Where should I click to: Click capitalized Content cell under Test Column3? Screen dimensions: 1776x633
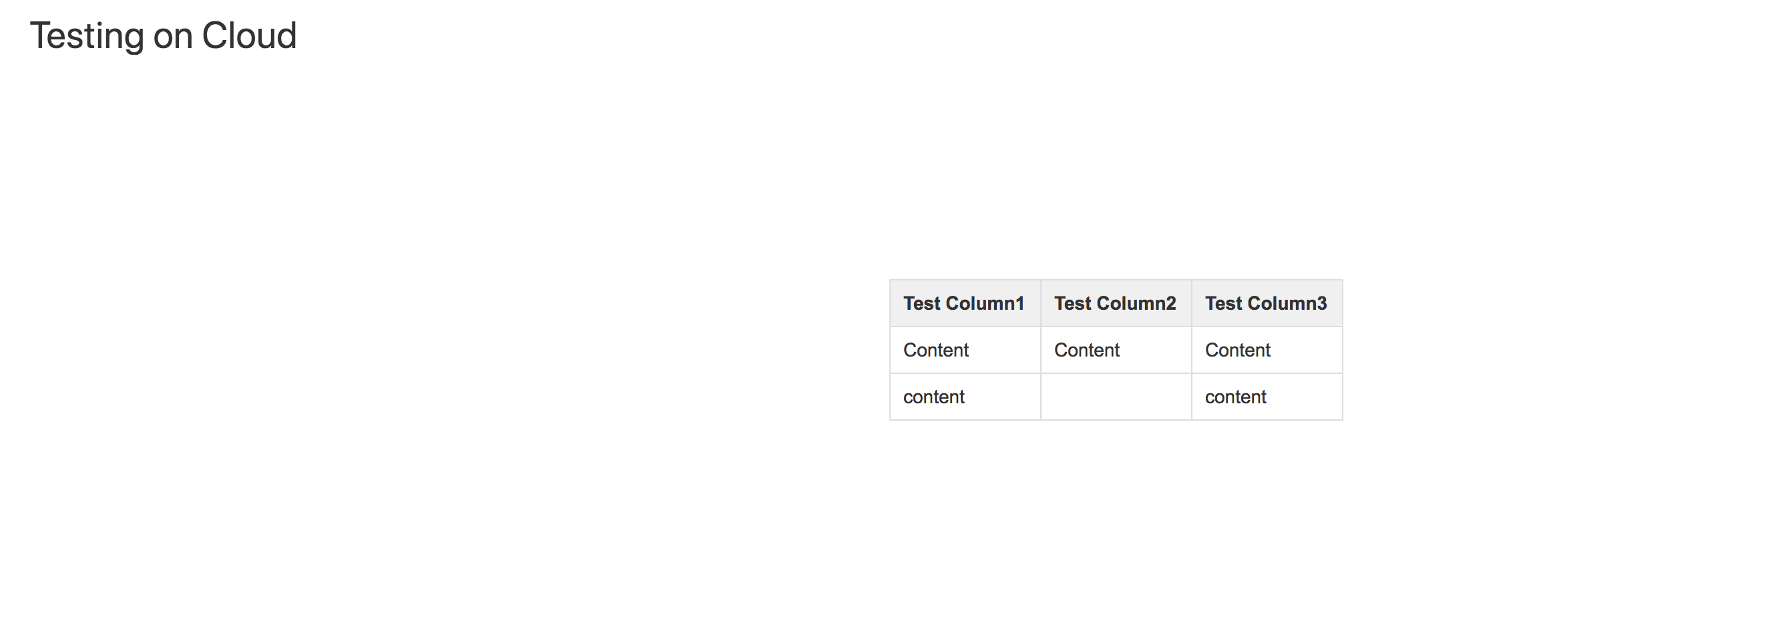[1267, 351]
